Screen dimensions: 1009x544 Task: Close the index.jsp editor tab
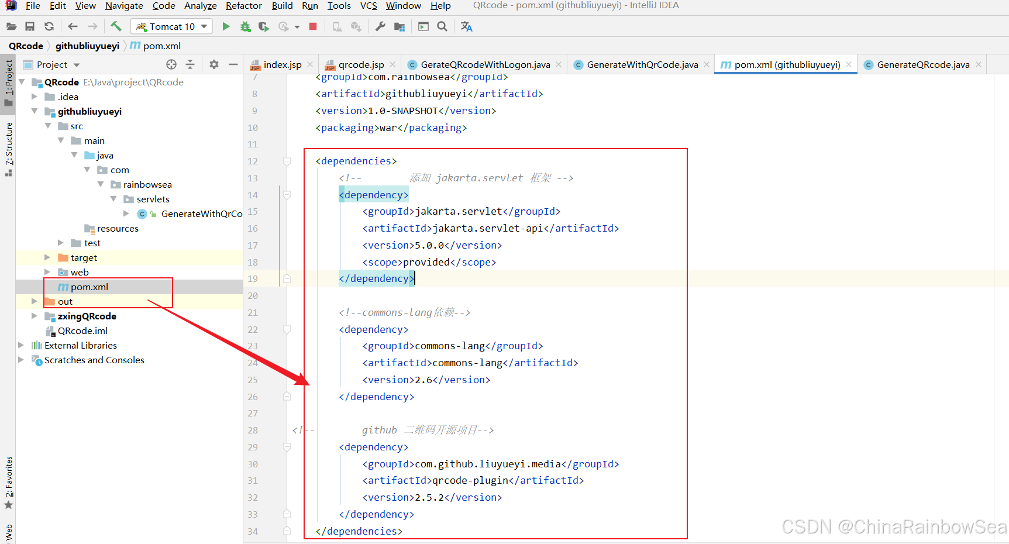[x=310, y=64]
